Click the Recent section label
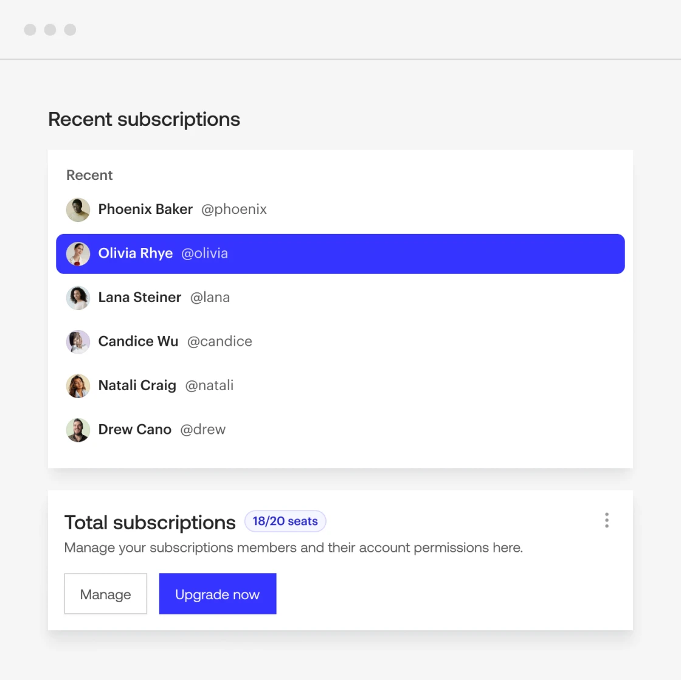Viewport: 681px width, 680px height. (89, 175)
